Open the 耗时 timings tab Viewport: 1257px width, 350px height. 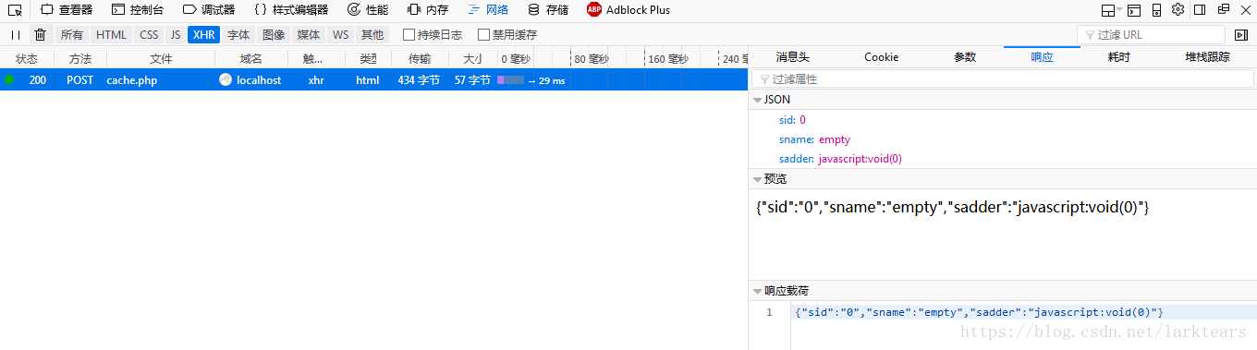1118,57
